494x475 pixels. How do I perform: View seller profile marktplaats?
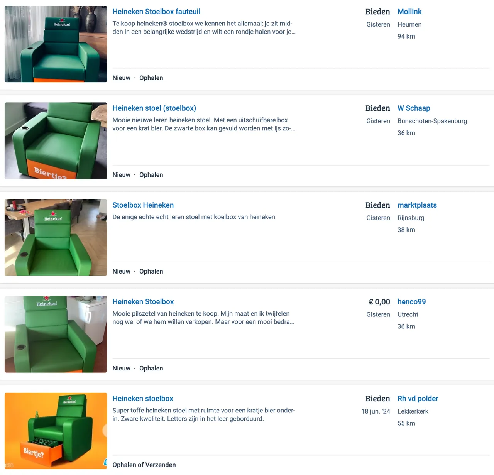pyautogui.click(x=417, y=205)
